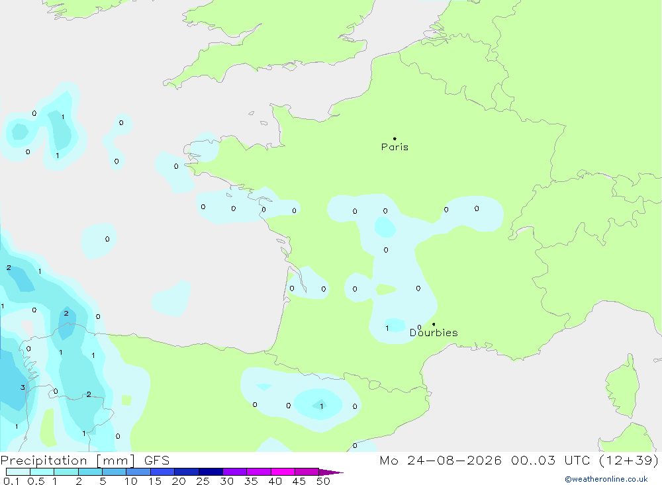Screen dimensions: 662x485
Task: Select the 0.5–1 mm legend color swatch
Action: 42,472
